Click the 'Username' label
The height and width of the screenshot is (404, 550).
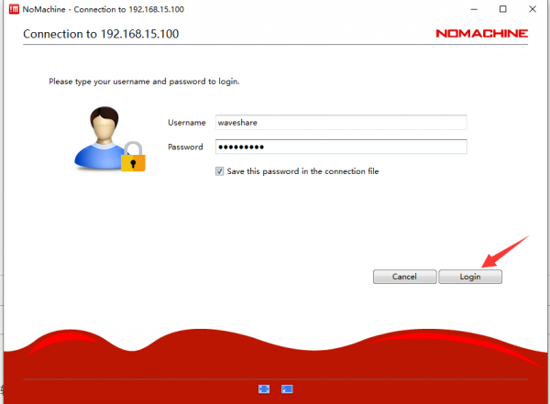(x=187, y=123)
